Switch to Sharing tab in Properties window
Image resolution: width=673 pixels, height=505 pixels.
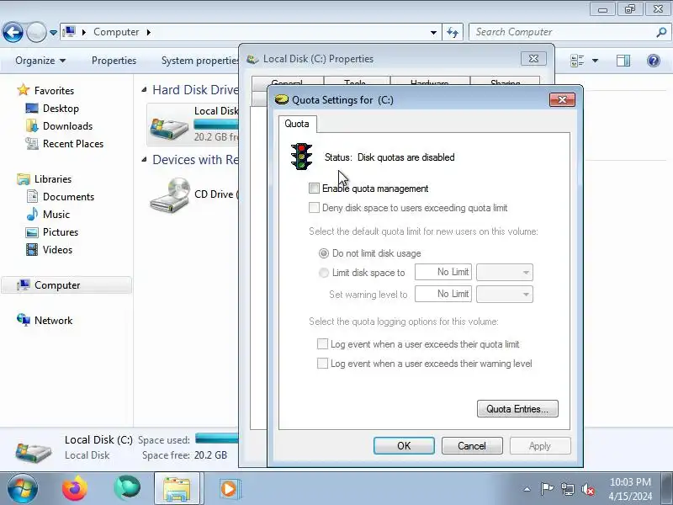[506, 82]
